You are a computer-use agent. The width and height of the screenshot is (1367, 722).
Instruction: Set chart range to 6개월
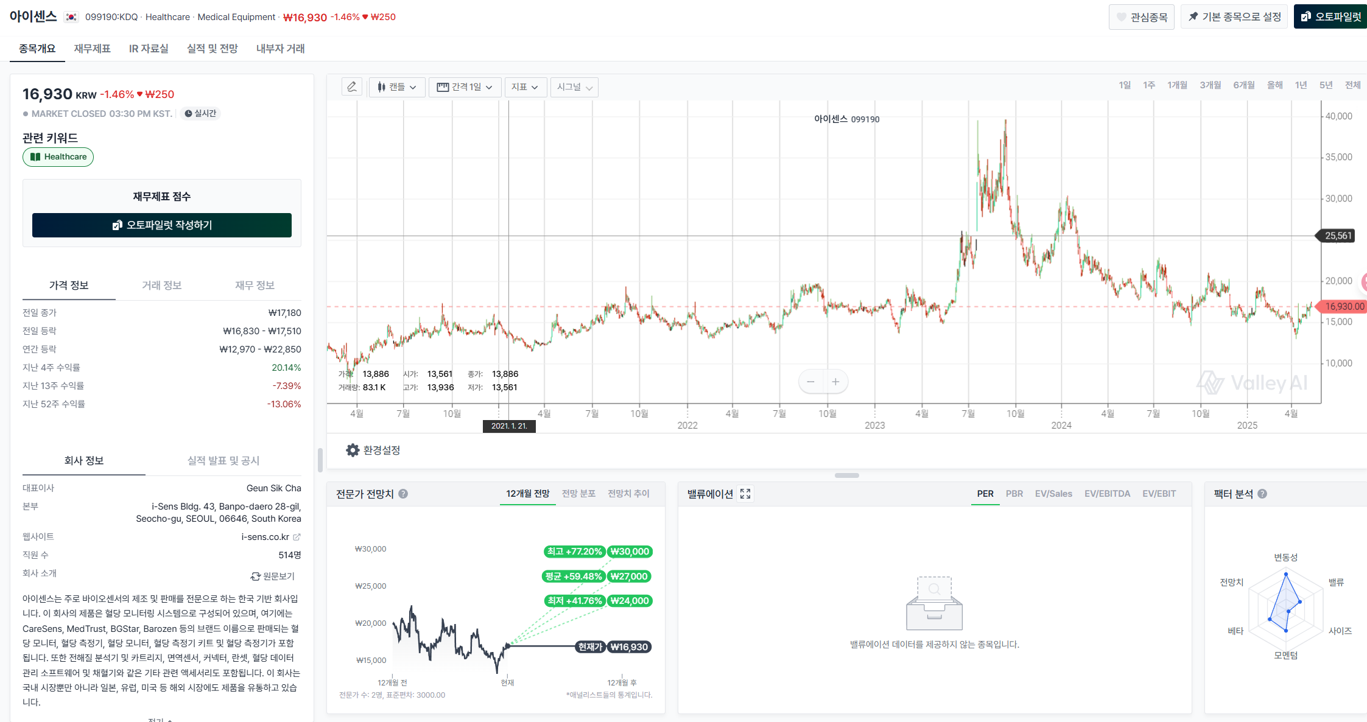click(1244, 85)
